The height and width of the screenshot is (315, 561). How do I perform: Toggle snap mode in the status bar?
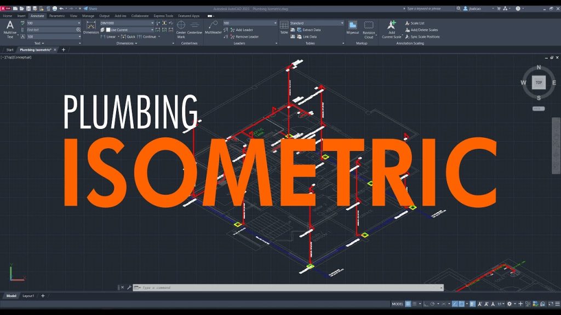point(415,303)
